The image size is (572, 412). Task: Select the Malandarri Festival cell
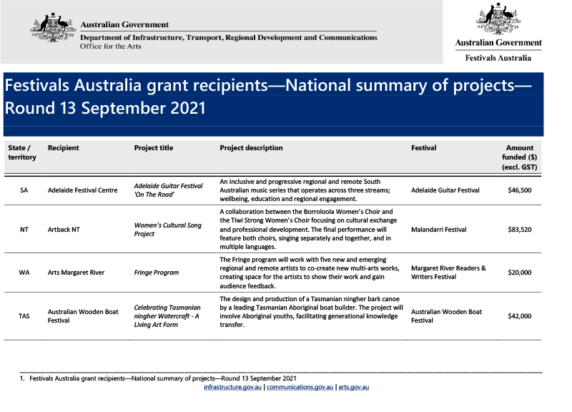point(440,230)
